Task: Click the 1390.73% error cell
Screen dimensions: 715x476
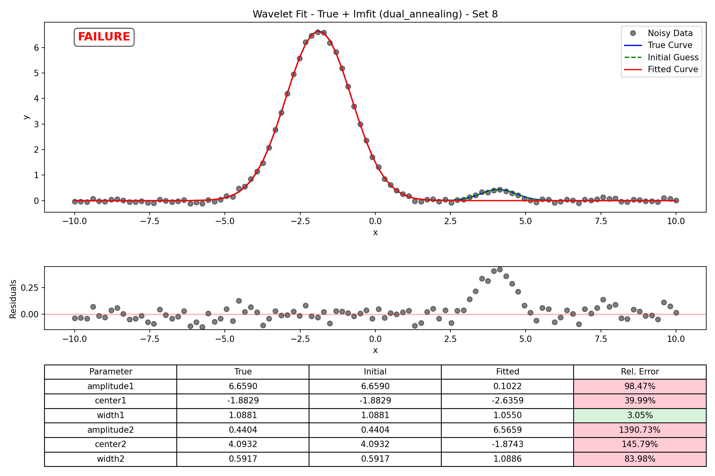Action: [x=640, y=430]
